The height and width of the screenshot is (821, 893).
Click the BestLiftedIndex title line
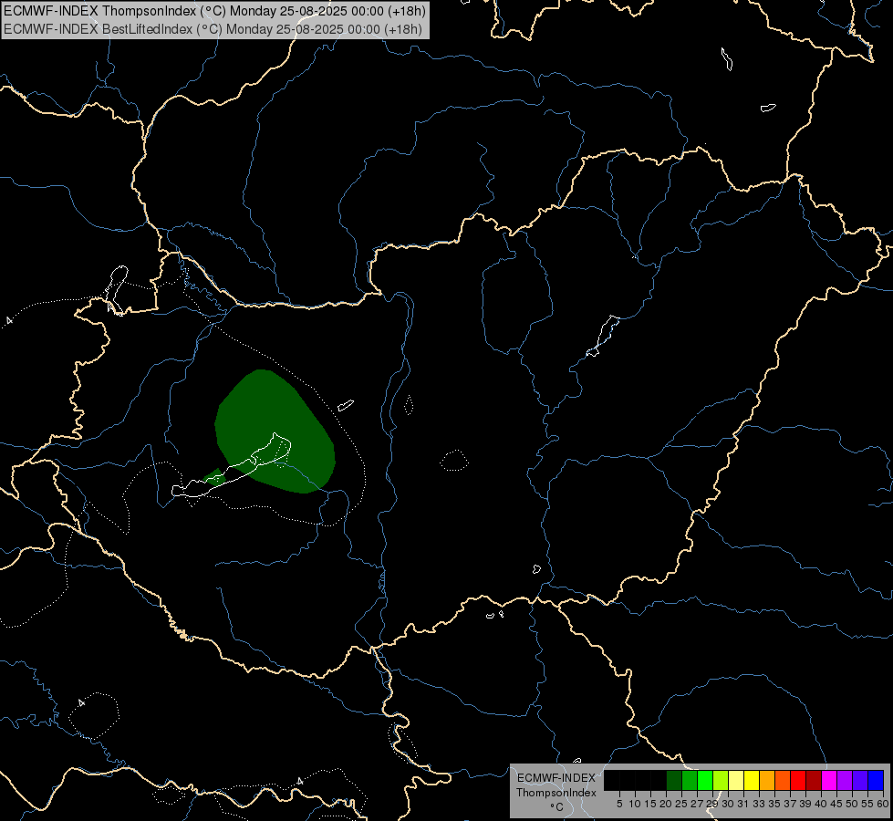coord(213,29)
